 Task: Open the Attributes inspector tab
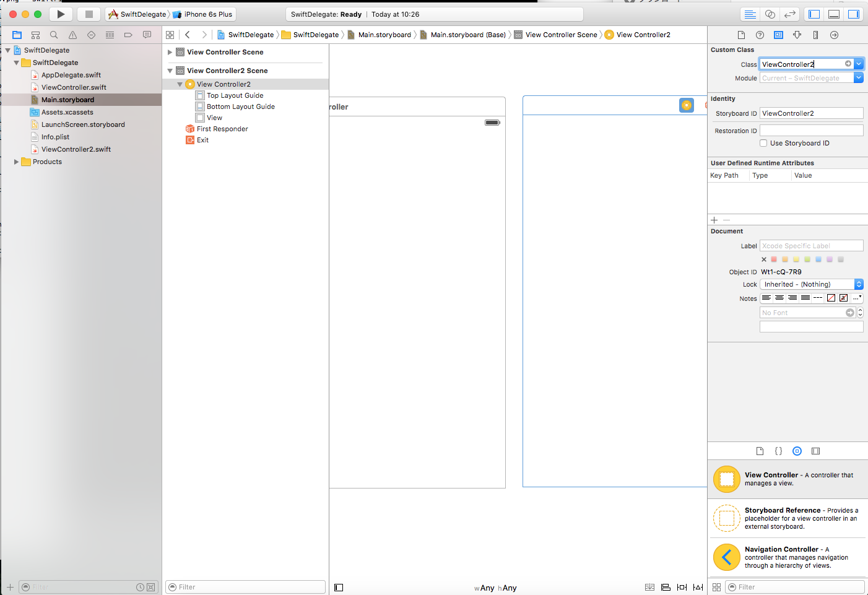797,35
